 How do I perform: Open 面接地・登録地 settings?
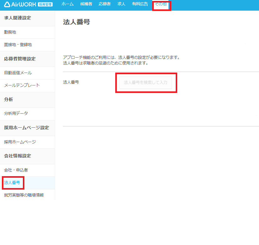(x=28, y=45)
